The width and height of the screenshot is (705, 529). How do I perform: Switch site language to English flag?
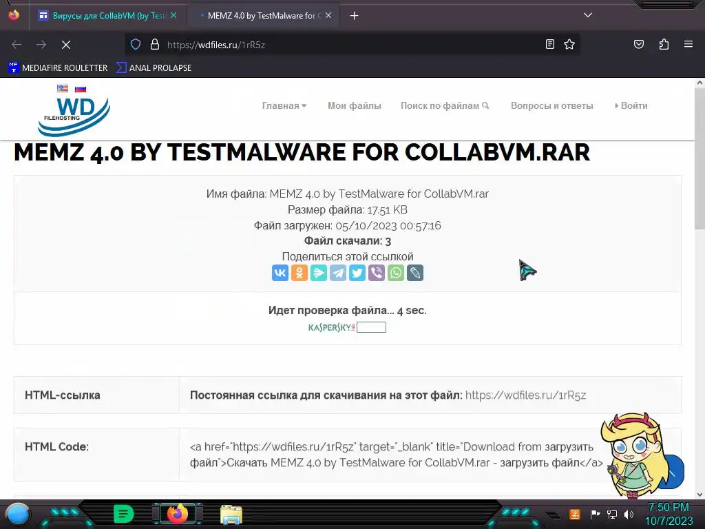point(63,88)
